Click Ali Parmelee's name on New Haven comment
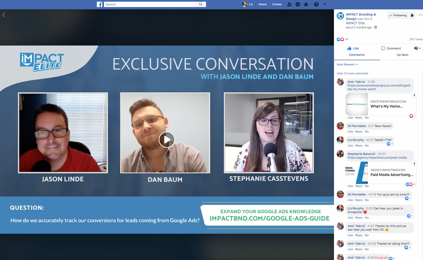Viewport: 423px width, 260px height. coord(357,126)
